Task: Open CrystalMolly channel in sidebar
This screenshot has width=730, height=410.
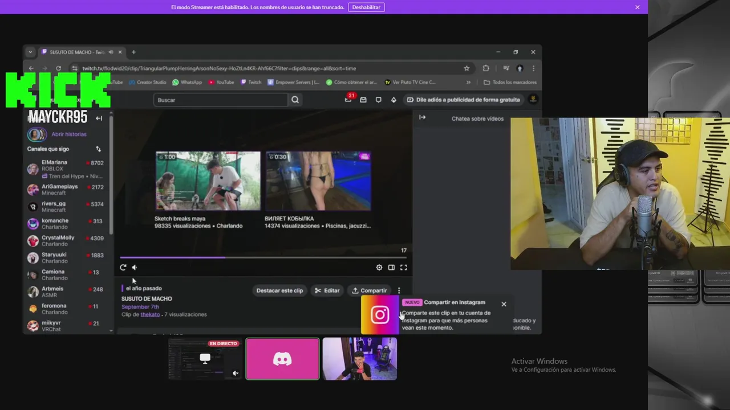Action: click(66, 241)
